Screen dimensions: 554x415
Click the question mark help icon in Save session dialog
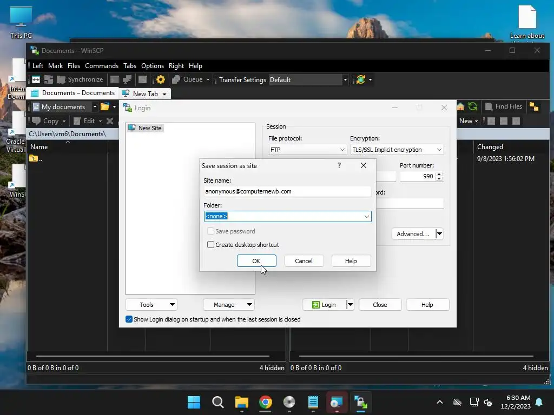point(339,165)
